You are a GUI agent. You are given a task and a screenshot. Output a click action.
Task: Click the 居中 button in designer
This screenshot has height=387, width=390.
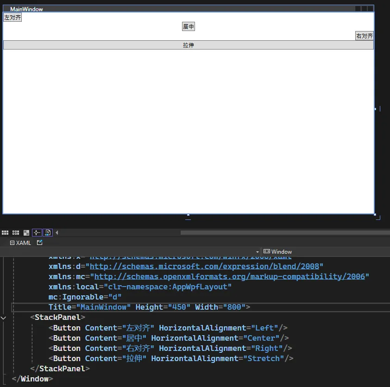click(x=189, y=27)
